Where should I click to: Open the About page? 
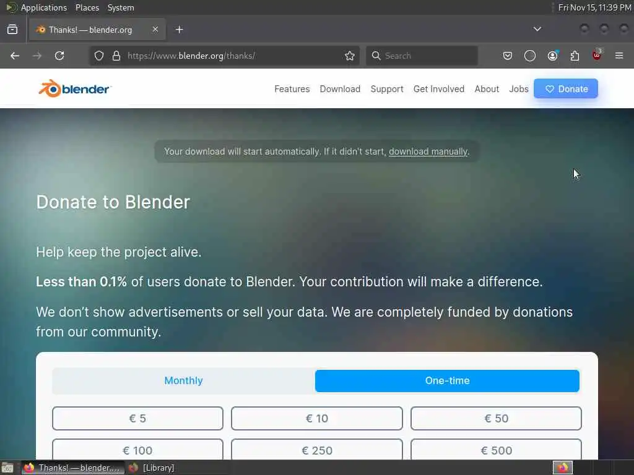(487, 89)
